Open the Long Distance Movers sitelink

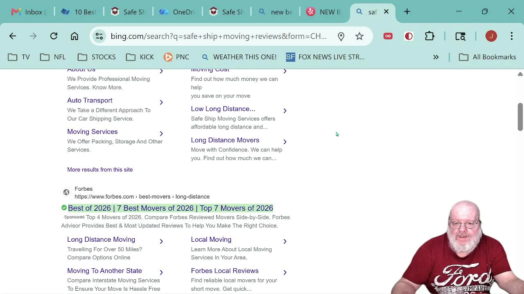225,140
